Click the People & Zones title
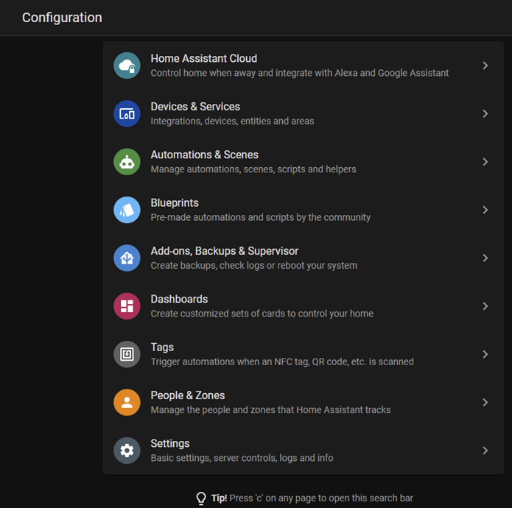 point(188,395)
